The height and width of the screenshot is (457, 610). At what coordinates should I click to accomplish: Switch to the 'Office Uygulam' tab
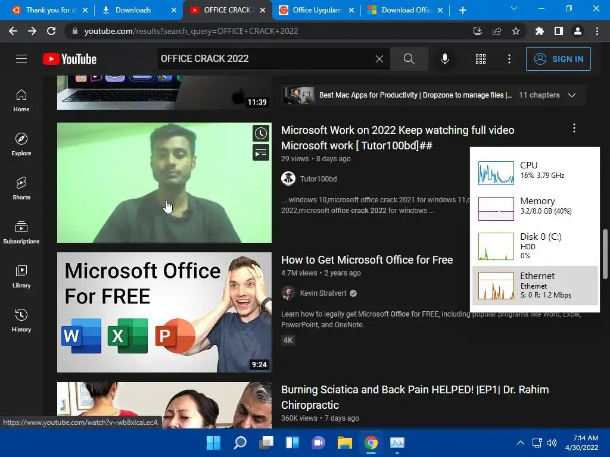point(317,10)
